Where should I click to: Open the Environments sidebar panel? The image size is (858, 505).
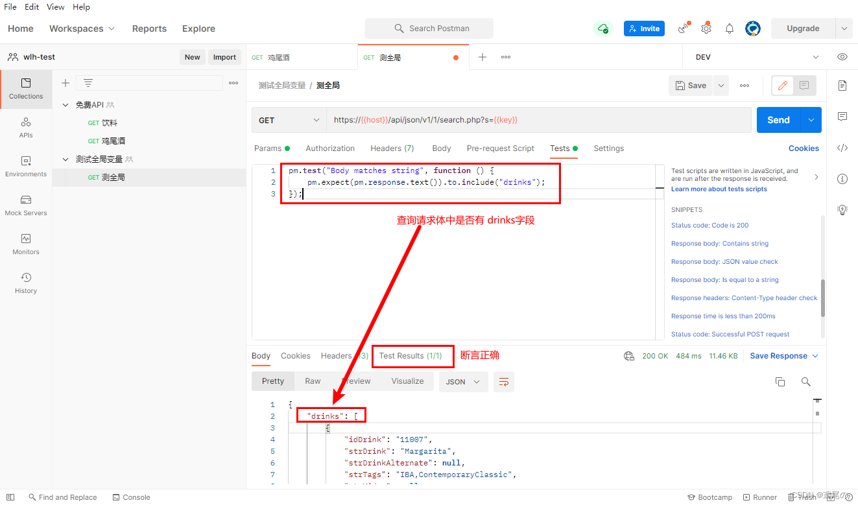coord(26,167)
